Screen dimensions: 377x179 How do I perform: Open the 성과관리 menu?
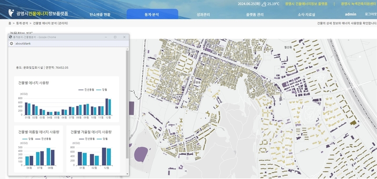pos(203,14)
